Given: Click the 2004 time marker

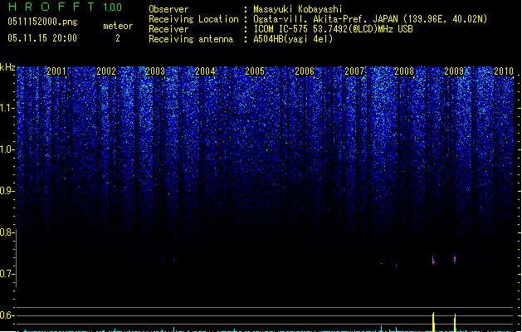Looking at the screenshot, I should tap(206, 71).
